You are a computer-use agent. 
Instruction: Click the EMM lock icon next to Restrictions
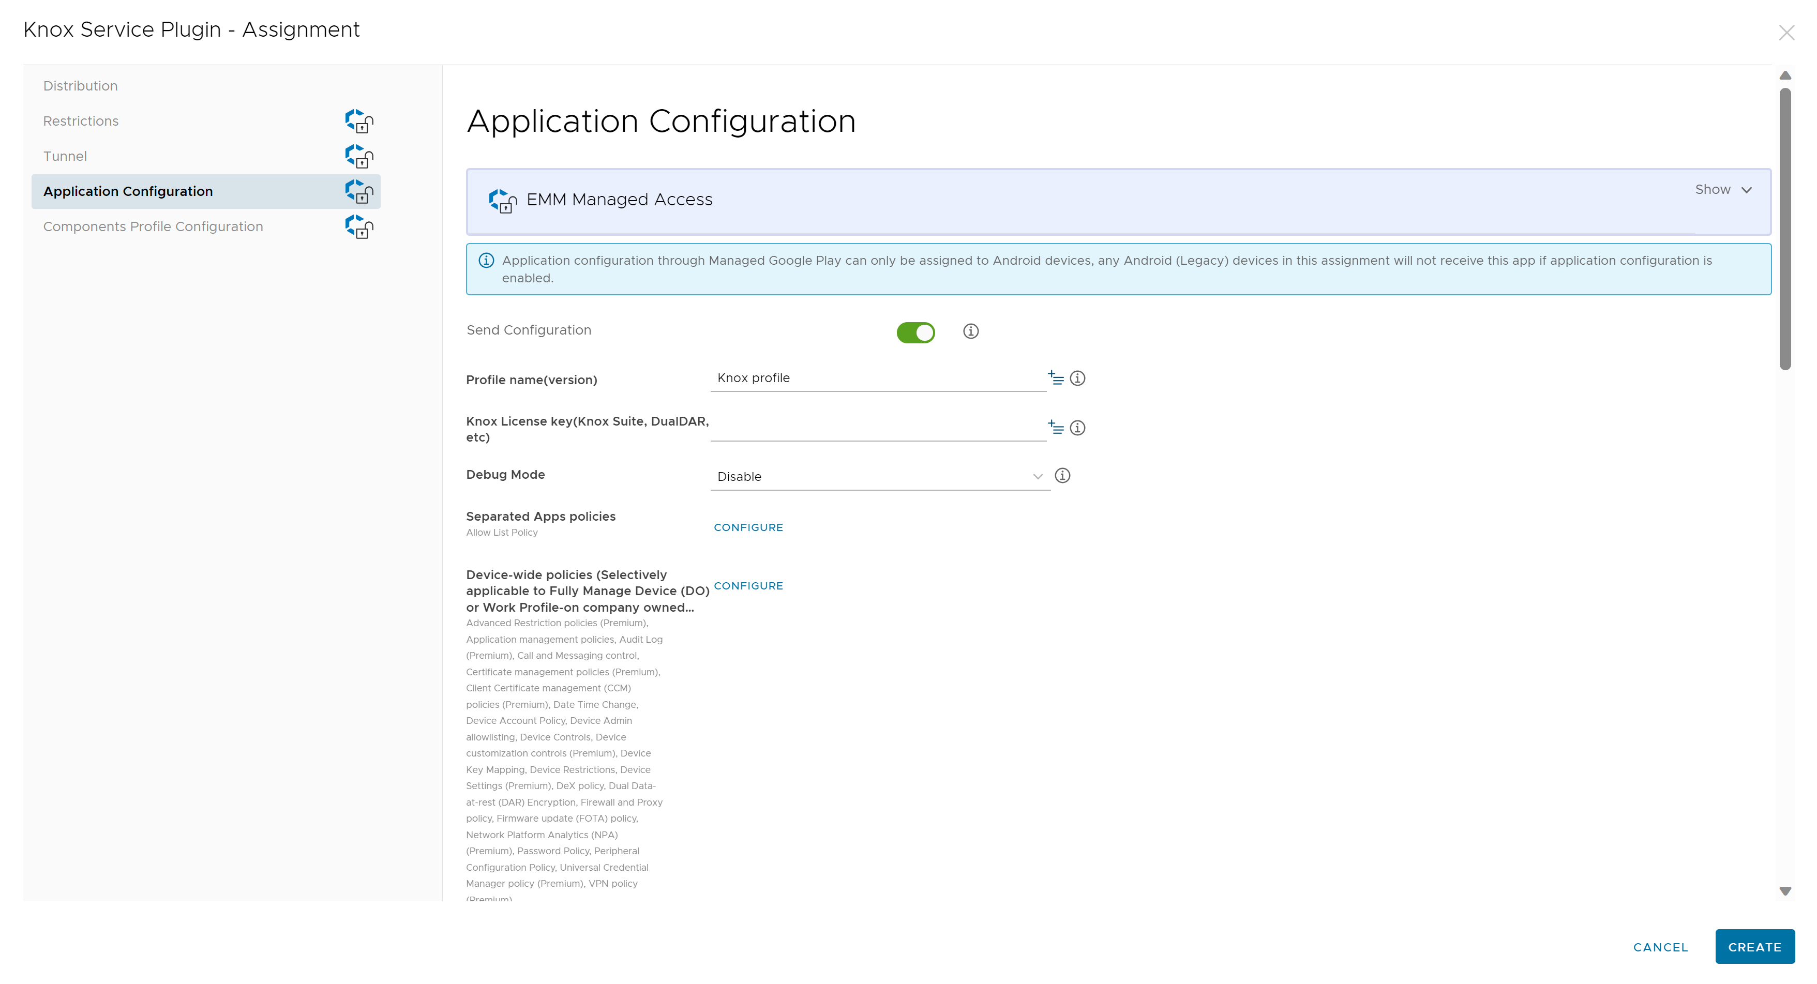coord(359,120)
